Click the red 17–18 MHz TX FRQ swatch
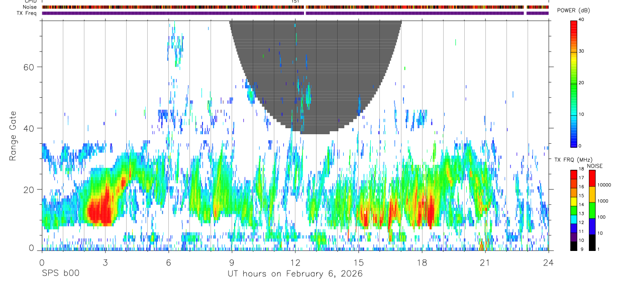This screenshot has height=284, width=617. pos(574,174)
